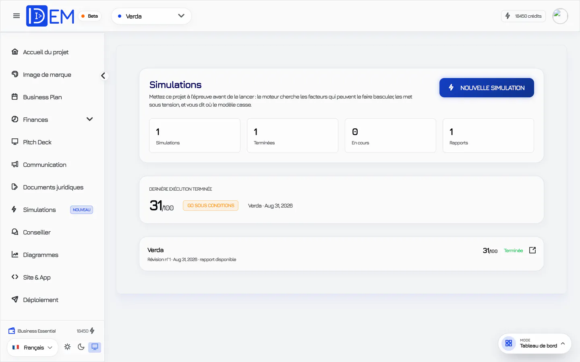
Task: Collapse the sidebar with chevron arrow
Action: pos(104,76)
